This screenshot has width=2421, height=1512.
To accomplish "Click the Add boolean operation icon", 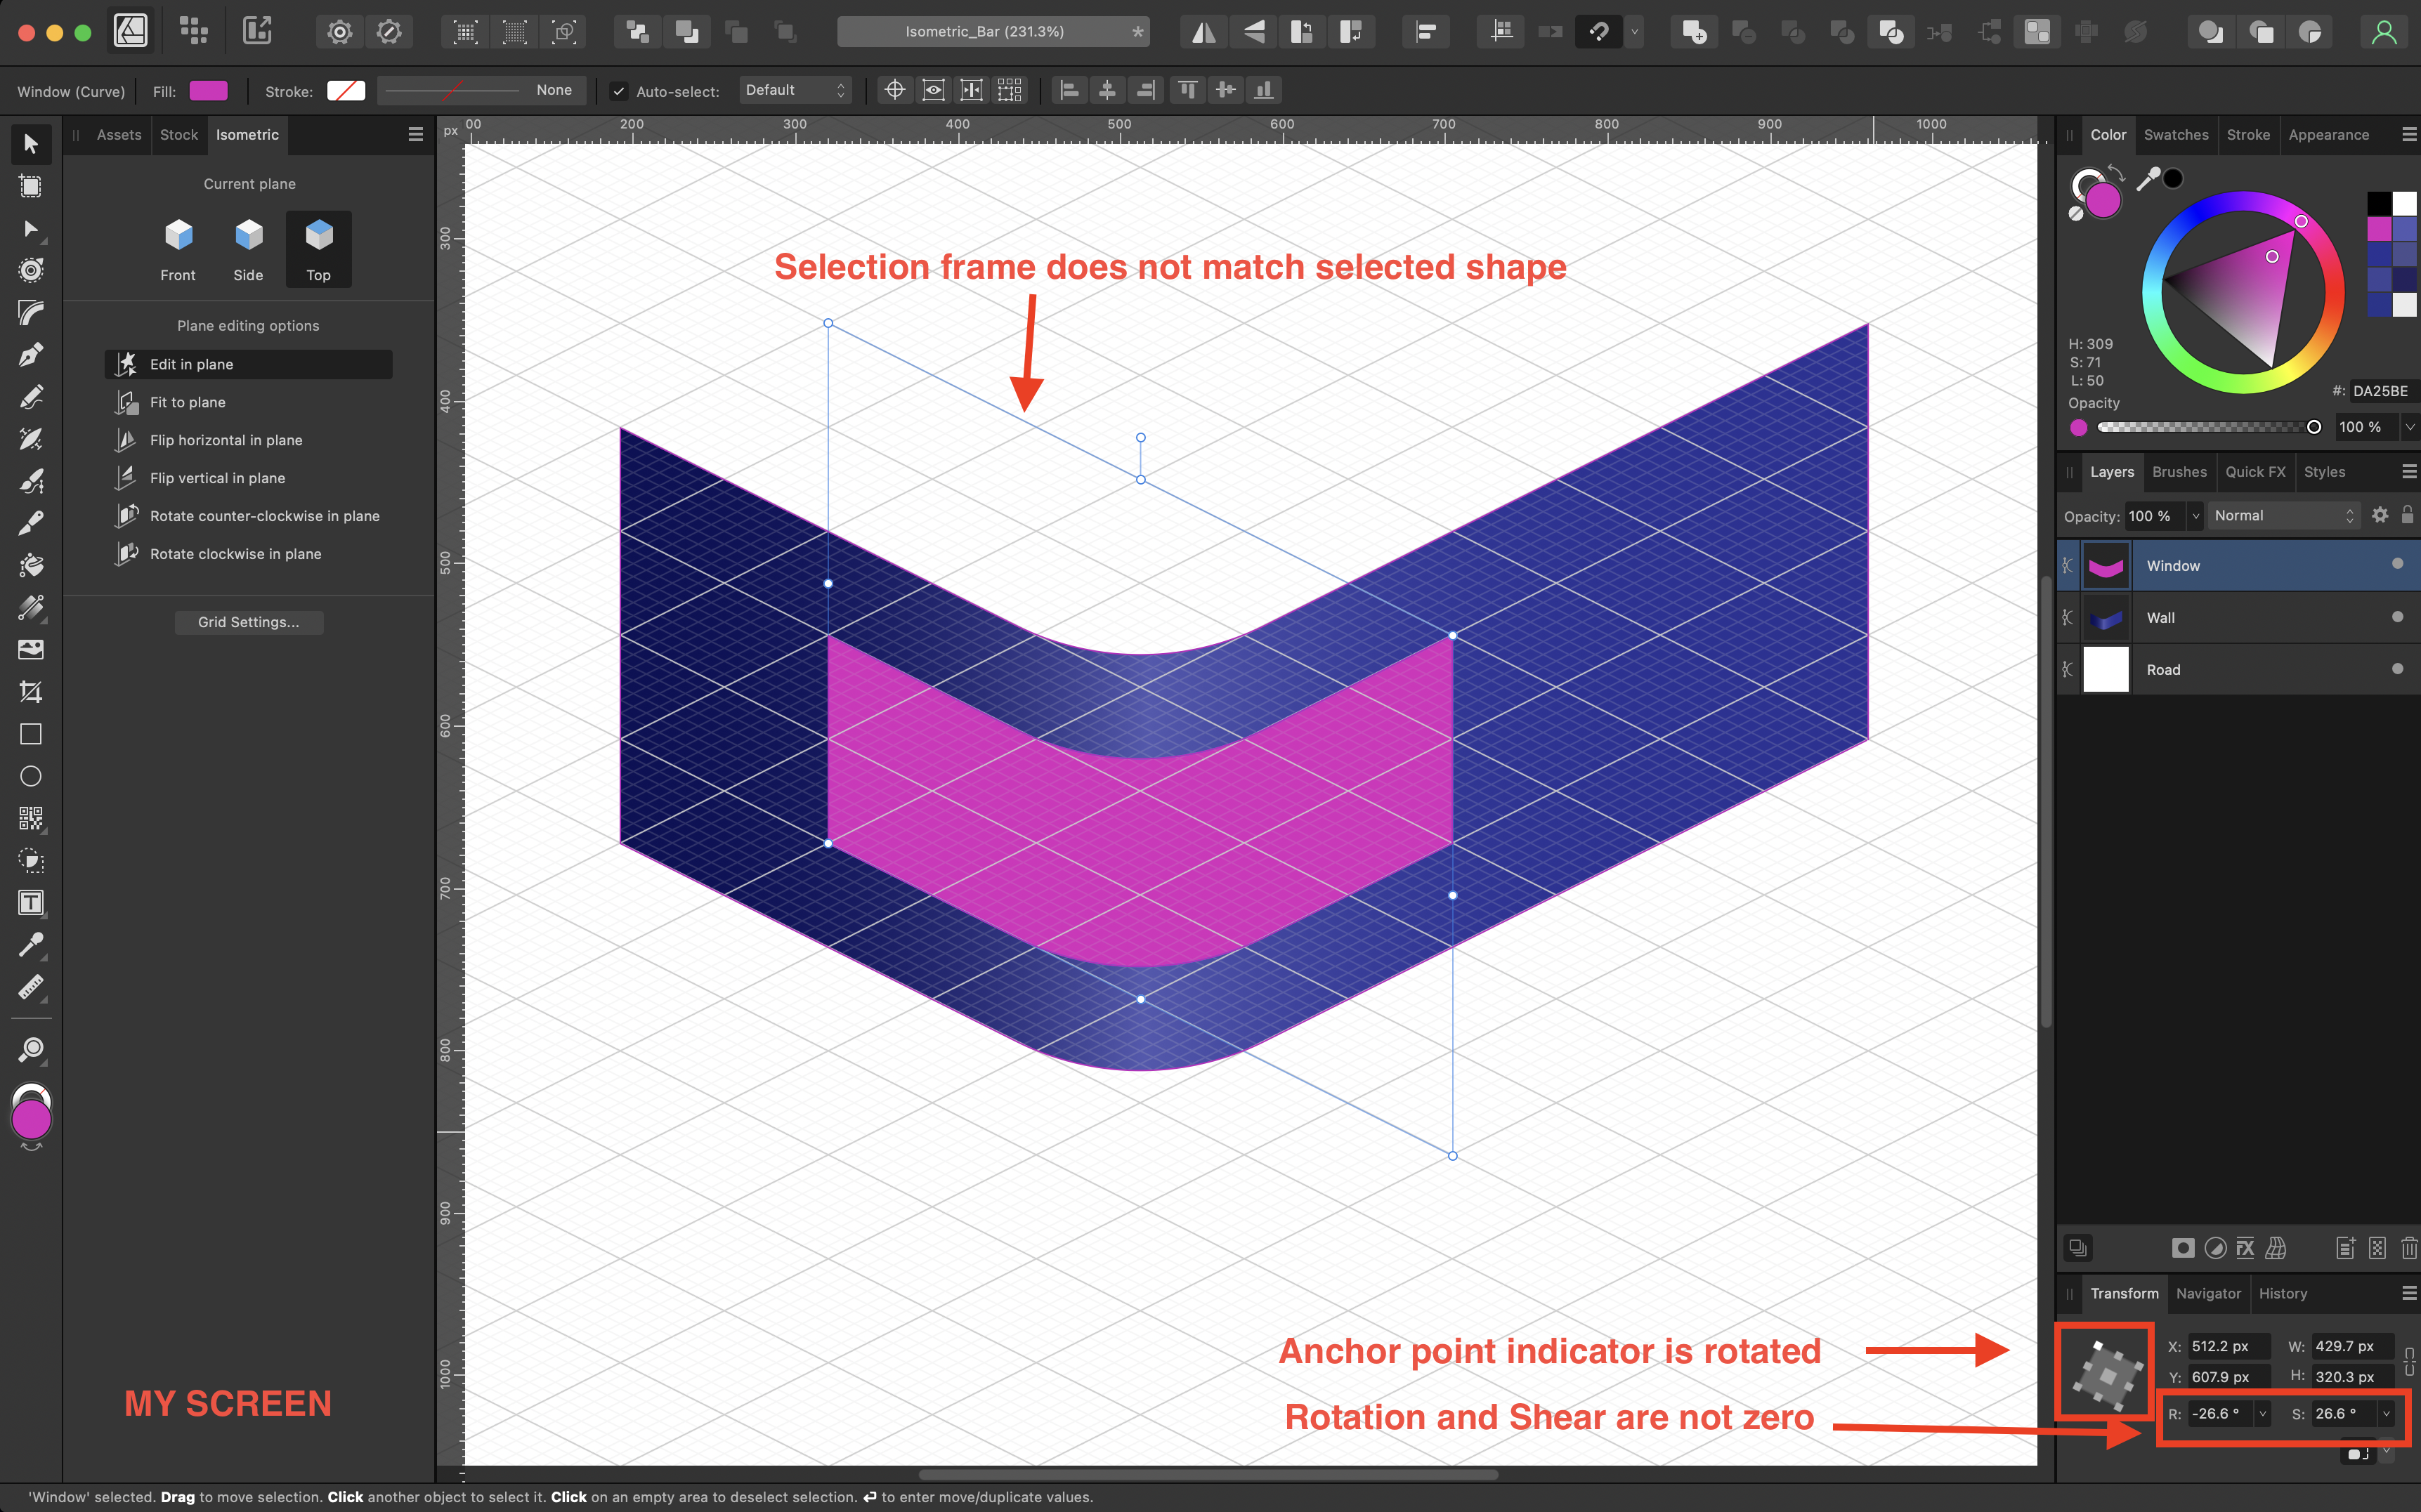I will click(x=1694, y=32).
